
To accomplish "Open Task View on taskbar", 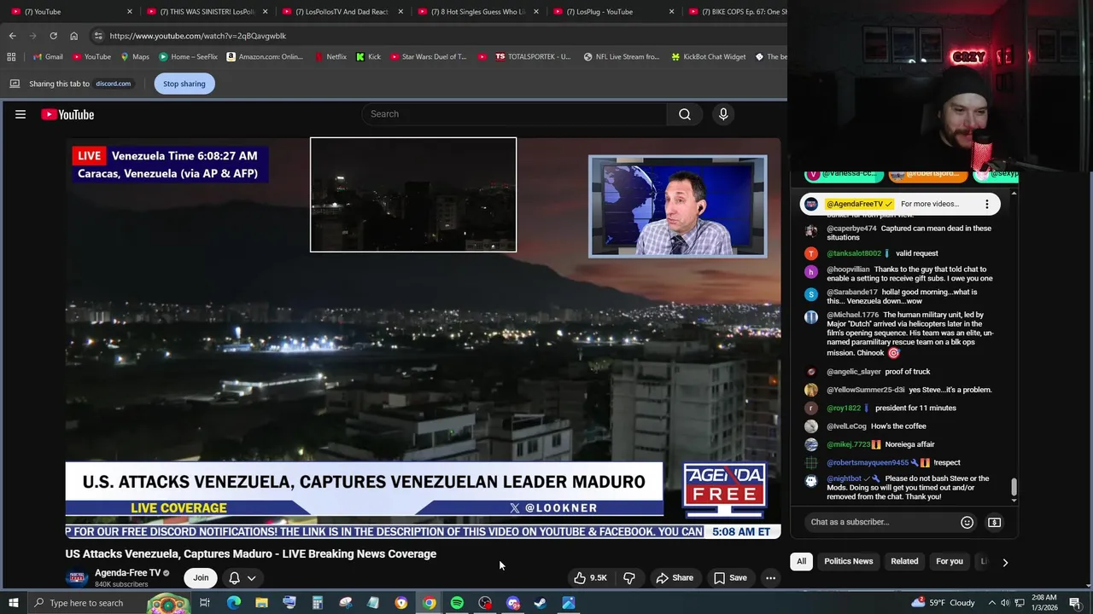I will [x=205, y=603].
